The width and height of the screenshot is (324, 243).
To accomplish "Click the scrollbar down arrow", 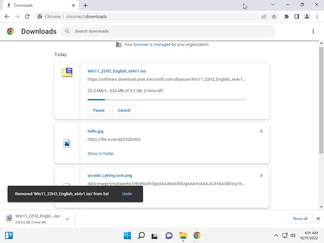I will 321,207.
